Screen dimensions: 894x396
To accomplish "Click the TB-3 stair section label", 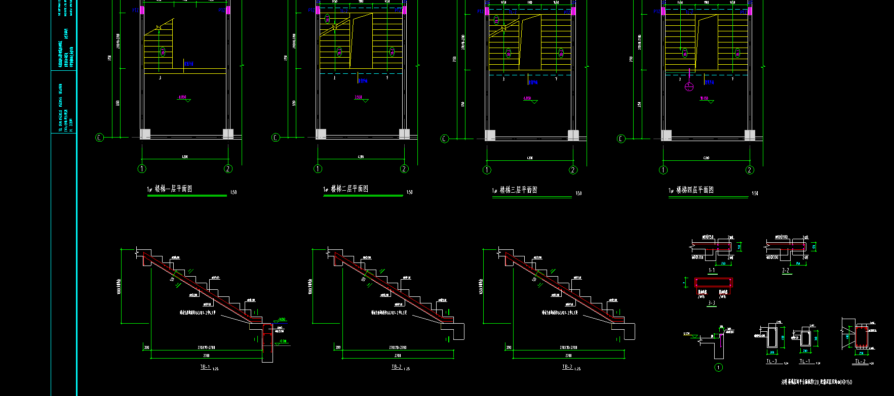I will (567, 367).
